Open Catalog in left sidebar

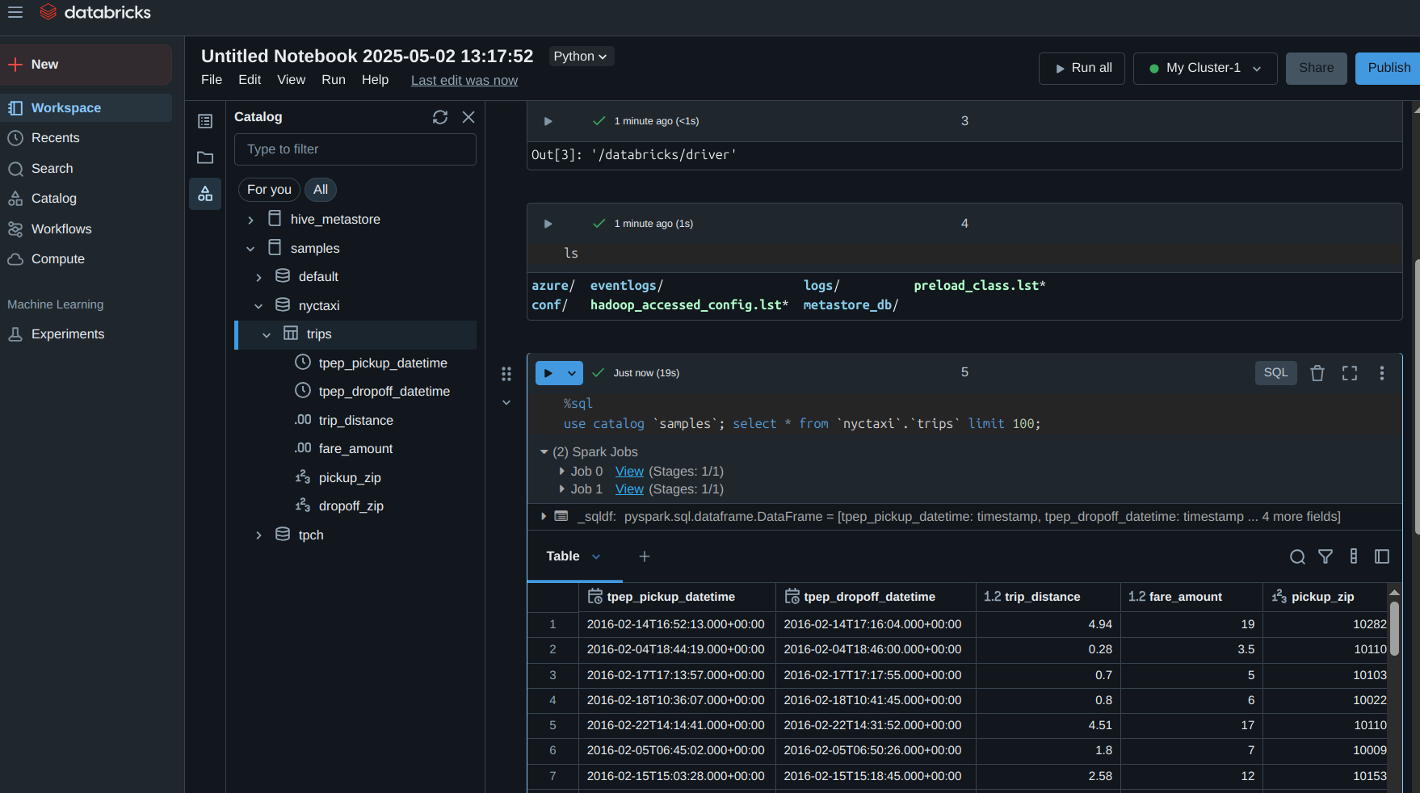tap(86, 199)
